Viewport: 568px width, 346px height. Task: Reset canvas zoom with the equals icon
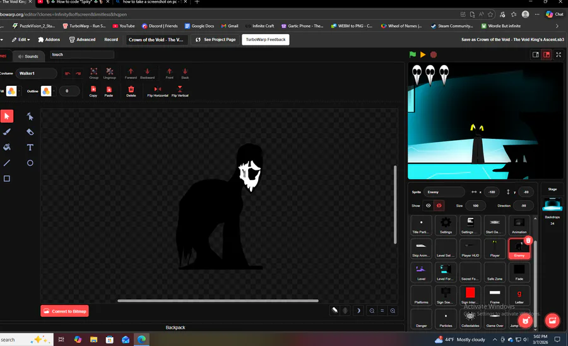pos(382,311)
